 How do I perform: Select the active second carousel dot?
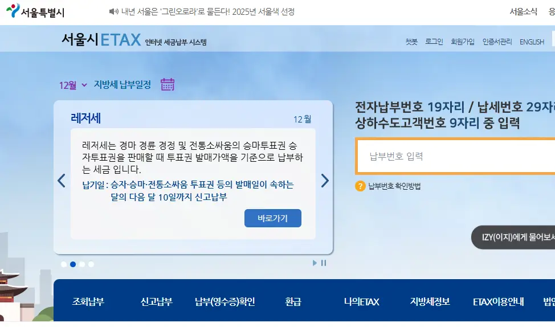coord(73,264)
